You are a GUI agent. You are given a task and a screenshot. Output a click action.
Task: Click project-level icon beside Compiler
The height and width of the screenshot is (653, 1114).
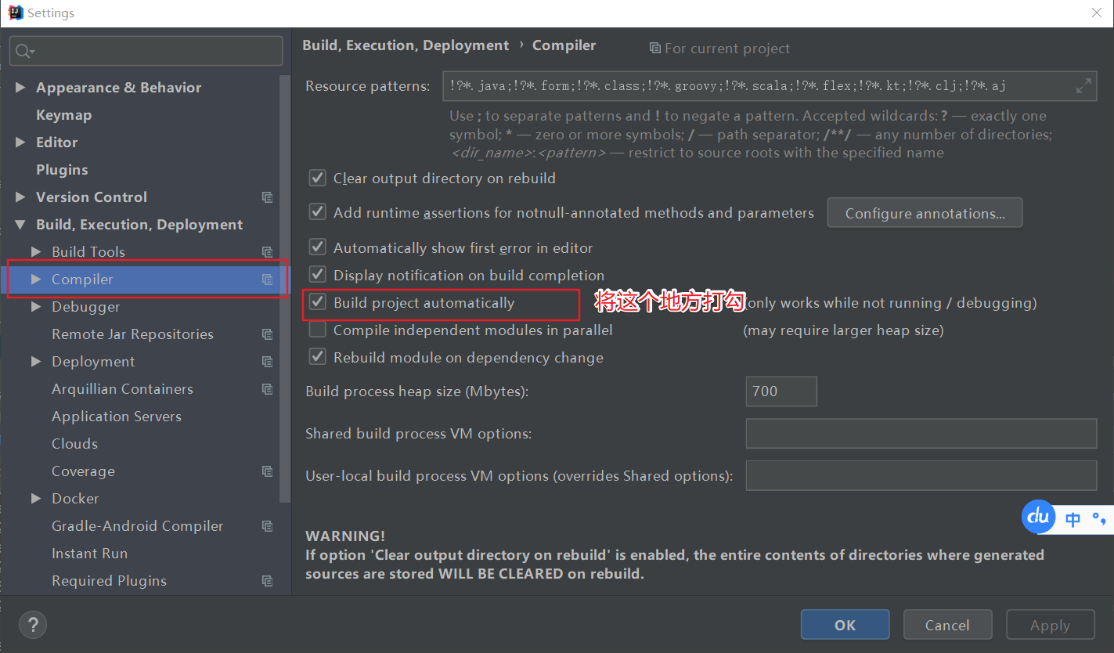click(268, 280)
